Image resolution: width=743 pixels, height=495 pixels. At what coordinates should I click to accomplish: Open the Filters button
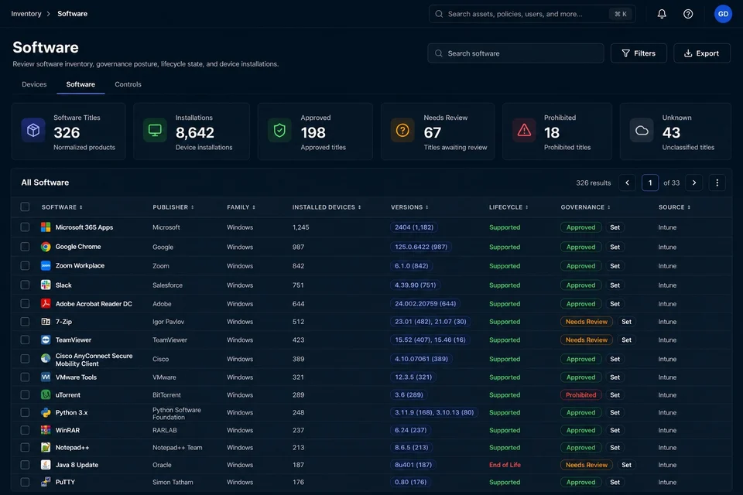639,53
